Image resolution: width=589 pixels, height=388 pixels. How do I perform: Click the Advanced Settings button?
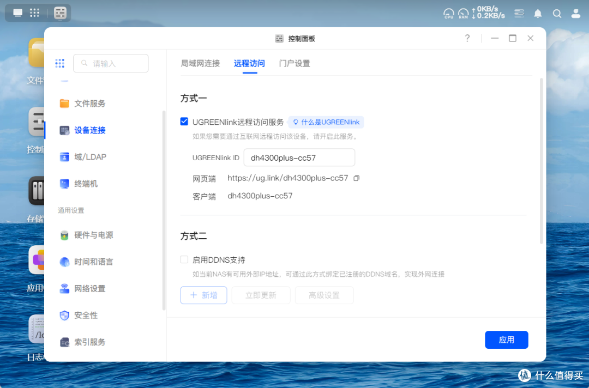324,295
